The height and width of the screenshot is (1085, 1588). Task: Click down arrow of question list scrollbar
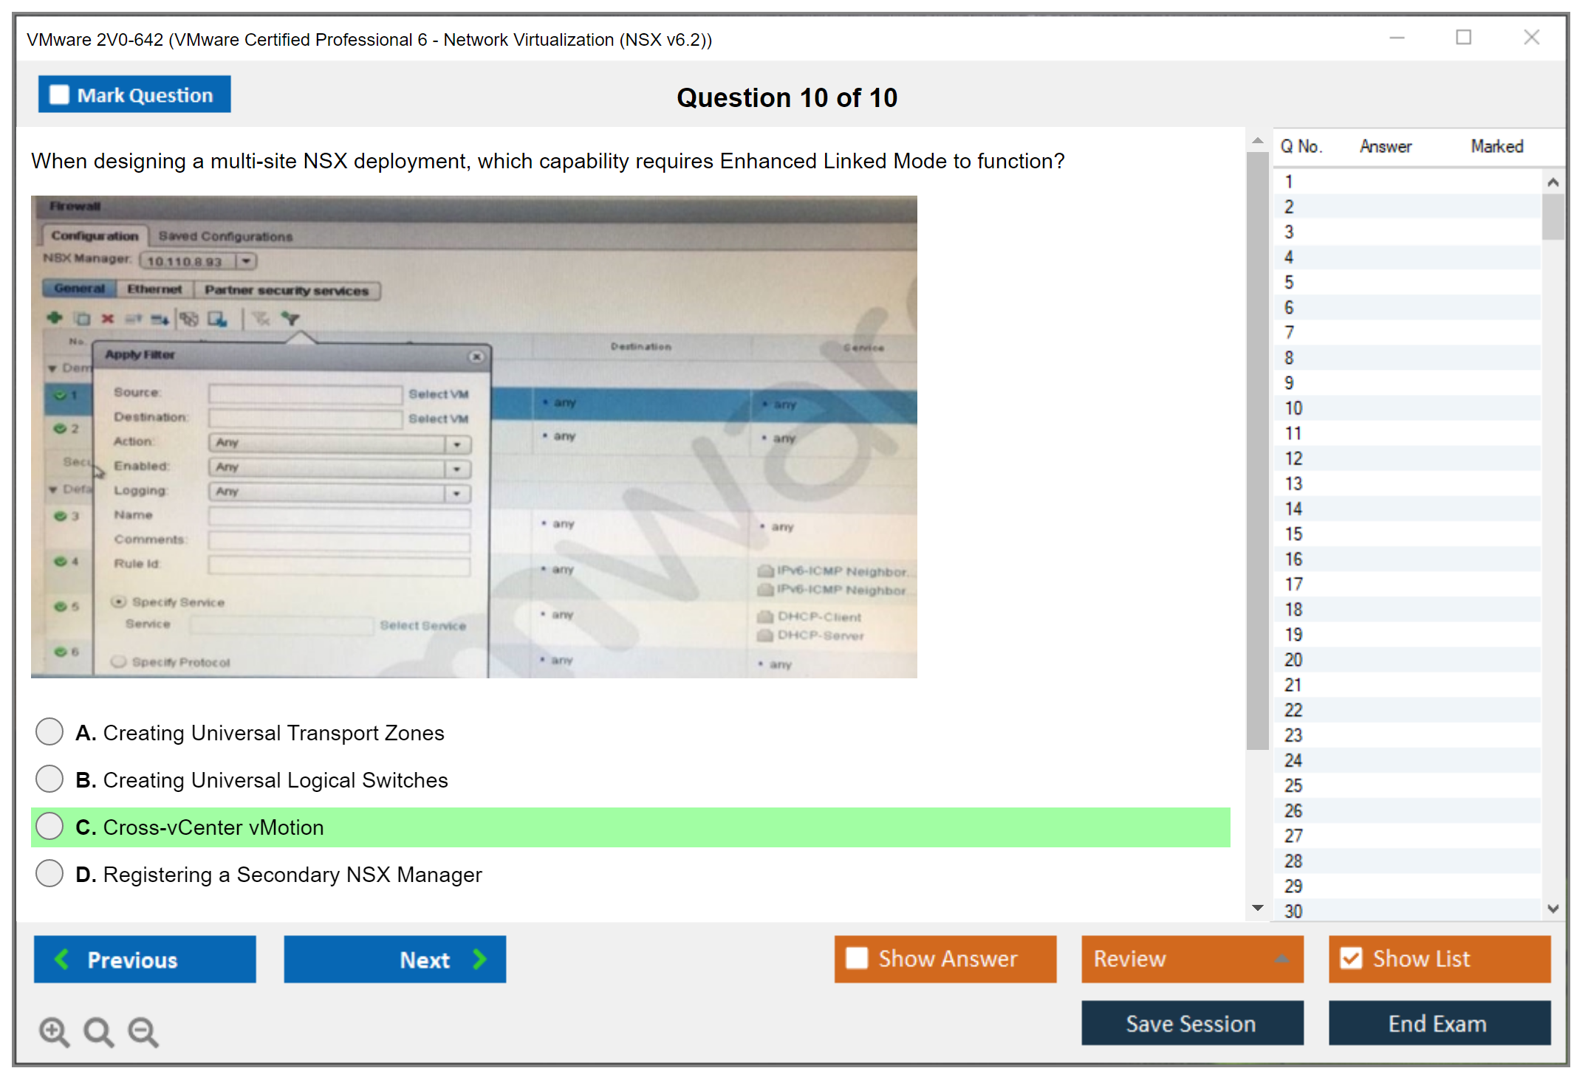click(1553, 909)
